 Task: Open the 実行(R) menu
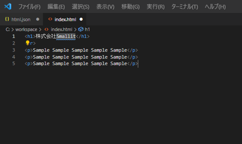click(155, 7)
